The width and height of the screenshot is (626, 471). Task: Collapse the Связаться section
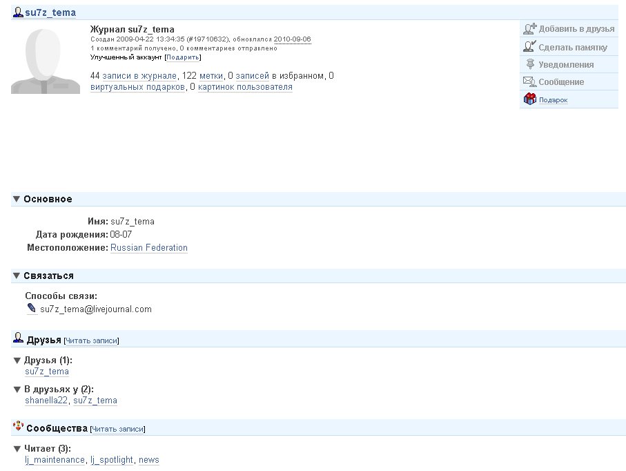(17, 276)
